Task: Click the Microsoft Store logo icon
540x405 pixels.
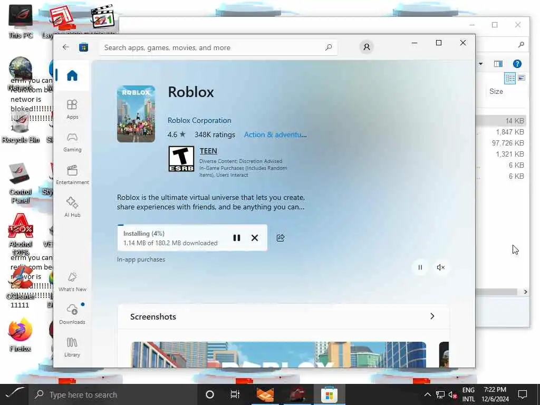Action: pyautogui.click(x=84, y=47)
